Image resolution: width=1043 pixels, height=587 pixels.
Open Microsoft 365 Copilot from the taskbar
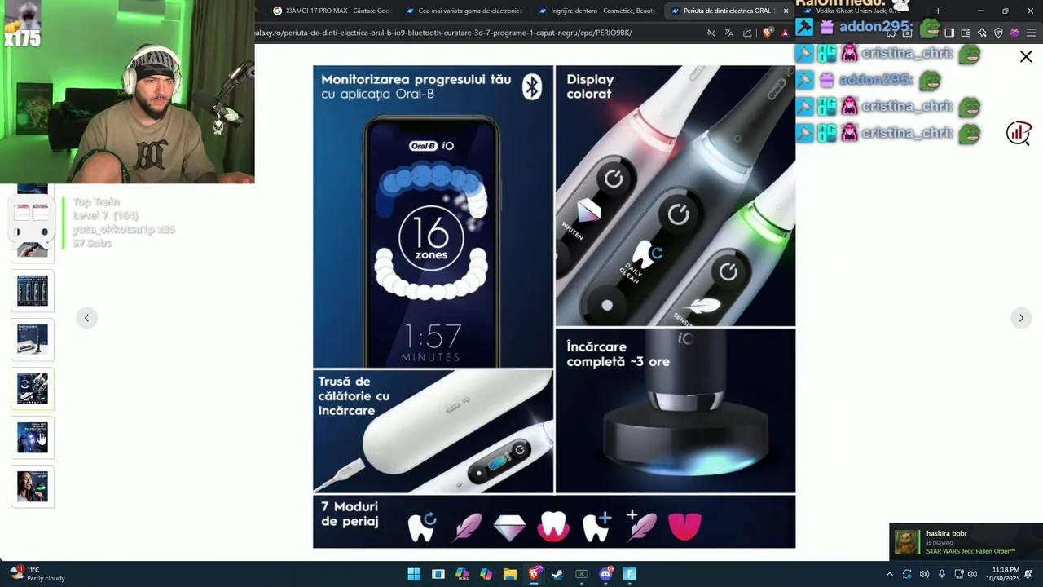(462, 574)
